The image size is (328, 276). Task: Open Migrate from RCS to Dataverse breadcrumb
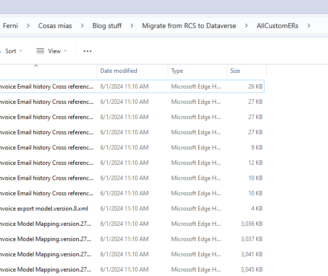189,26
